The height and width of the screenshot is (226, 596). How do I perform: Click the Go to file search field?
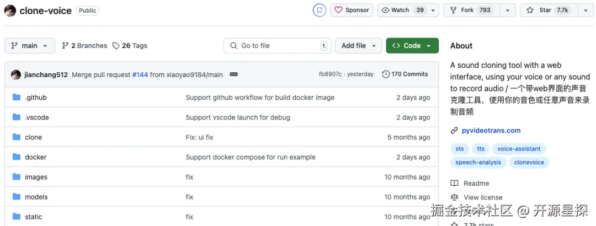(x=276, y=46)
